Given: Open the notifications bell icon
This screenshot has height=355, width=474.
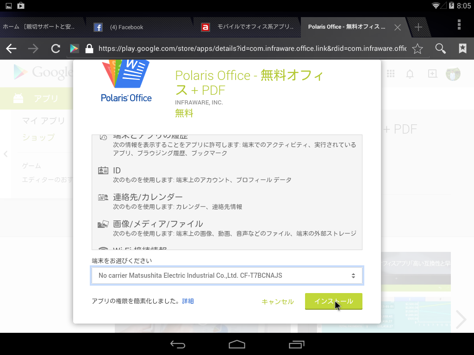Looking at the screenshot, I should 410,73.
